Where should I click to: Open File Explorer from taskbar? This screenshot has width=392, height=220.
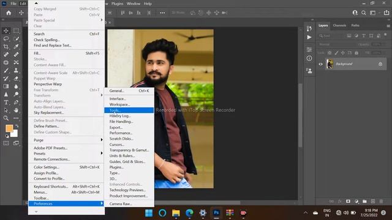click(176, 213)
